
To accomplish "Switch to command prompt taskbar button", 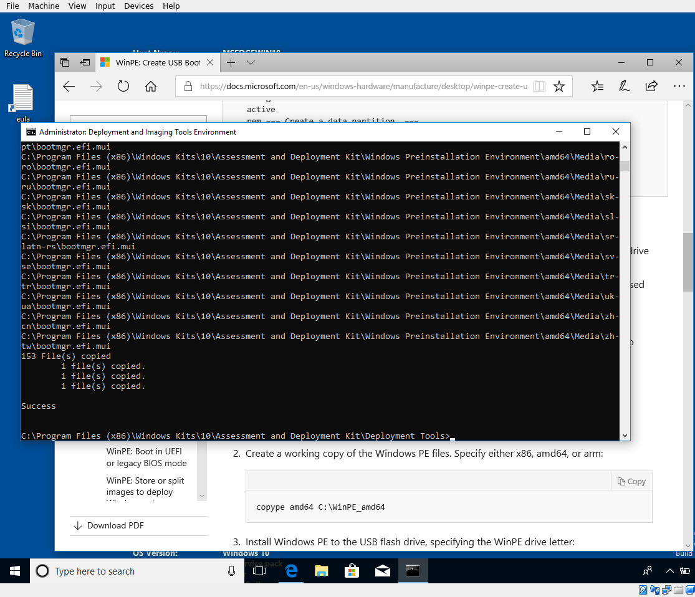I will pyautogui.click(x=413, y=571).
